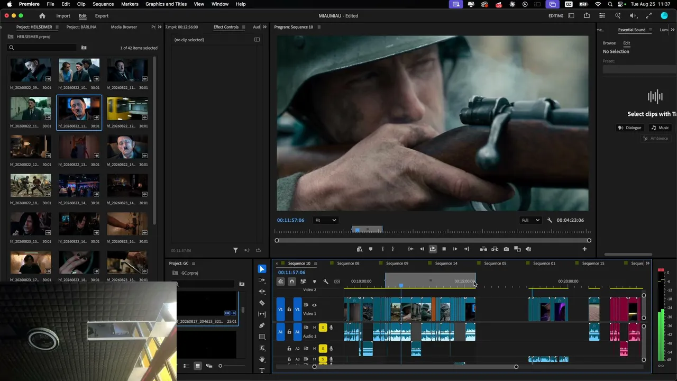Choose the Hand tool
This screenshot has width=677, height=381.
[262, 359]
